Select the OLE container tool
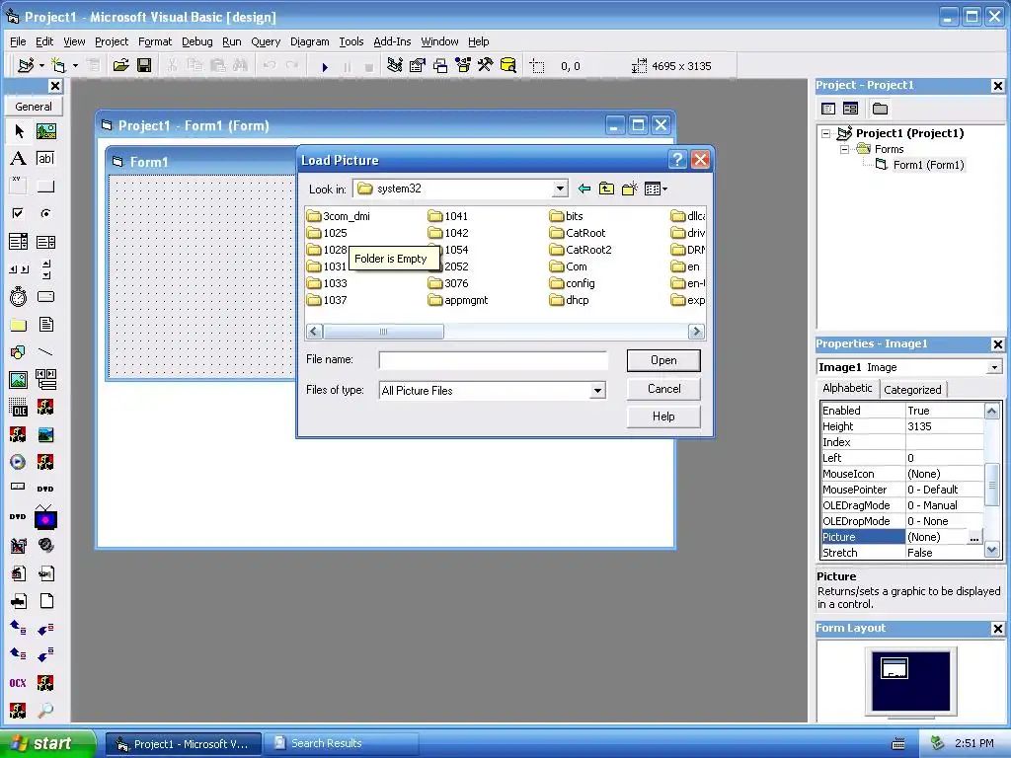This screenshot has width=1011, height=758. [18, 408]
